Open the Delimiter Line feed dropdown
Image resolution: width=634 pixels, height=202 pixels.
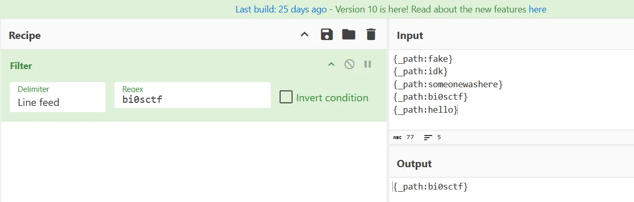tap(58, 97)
